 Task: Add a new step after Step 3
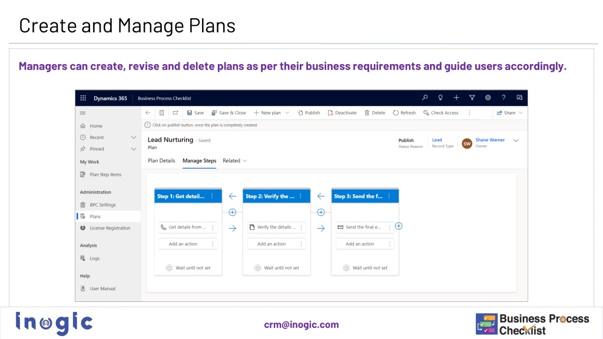tap(399, 226)
